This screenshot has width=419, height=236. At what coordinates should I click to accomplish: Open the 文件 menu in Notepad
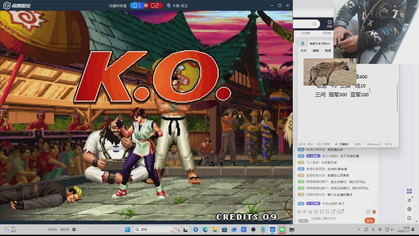click(x=303, y=50)
